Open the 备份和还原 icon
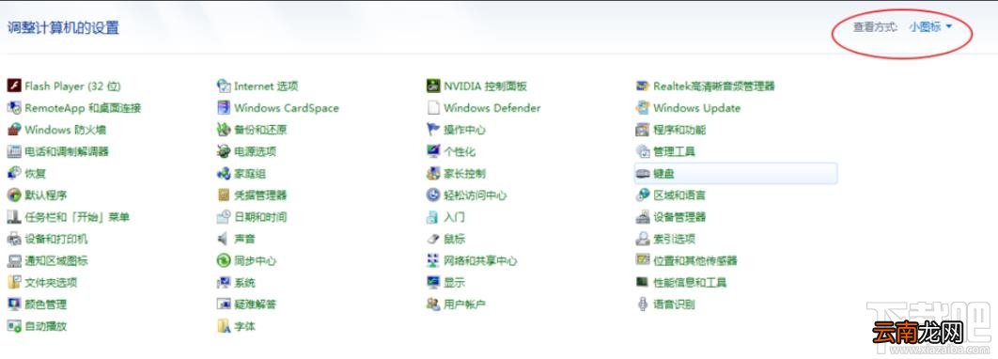The image size is (998, 359). (224, 129)
